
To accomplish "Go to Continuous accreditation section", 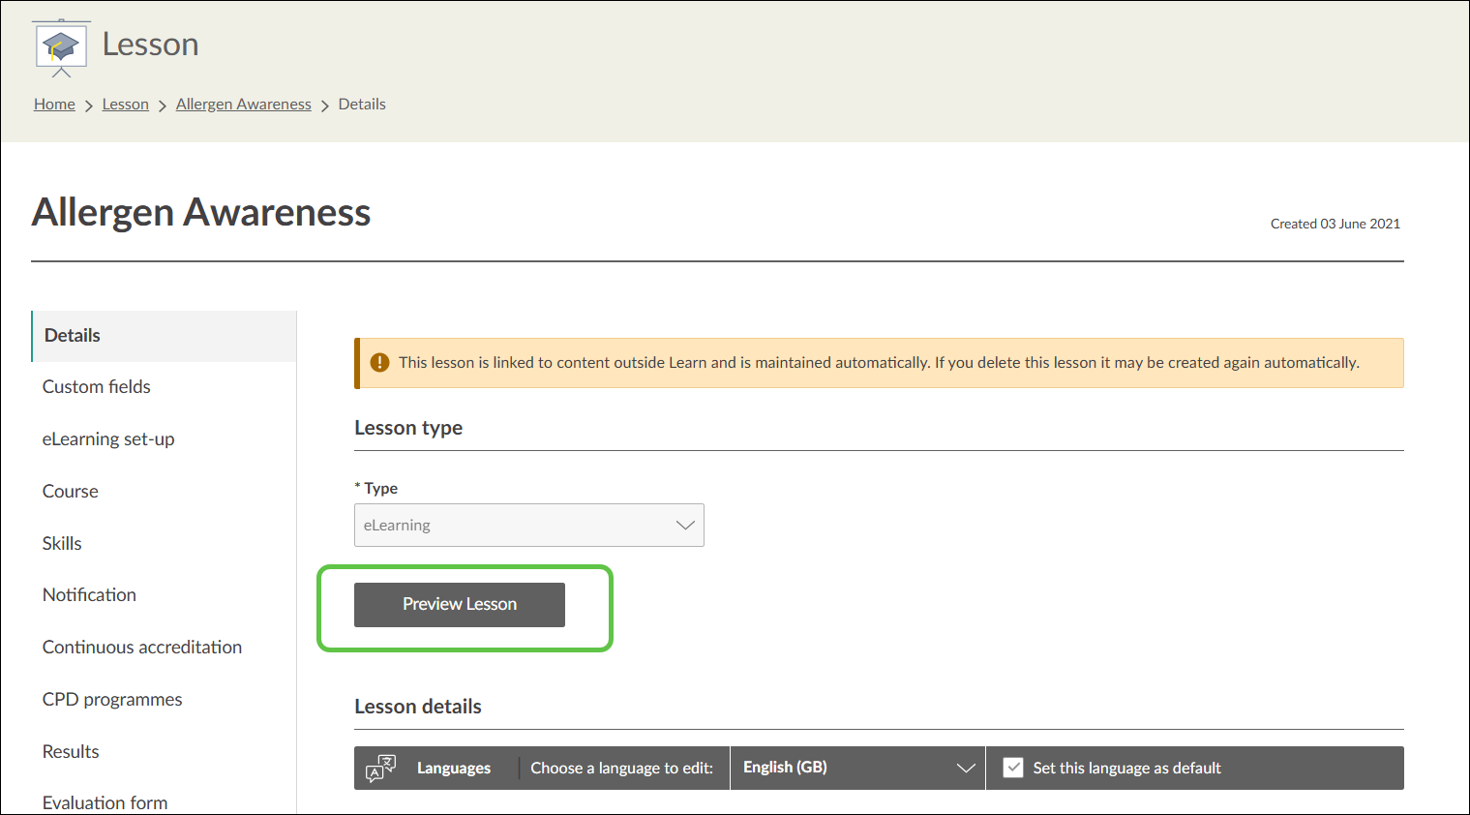I will click(142, 648).
